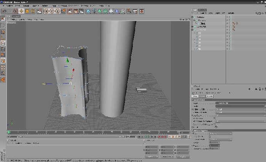Click the Name field in Basic Properties
The height and width of the screenshot is (162, 266).
tap(241, 103)
